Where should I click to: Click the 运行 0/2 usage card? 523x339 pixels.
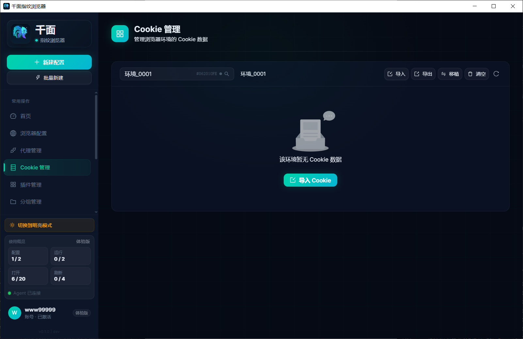(71, 256)
